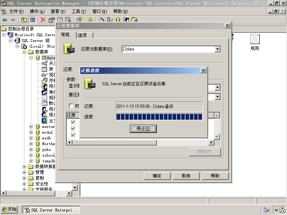
Task: Expand the master database node
Action: pos(31,126)
